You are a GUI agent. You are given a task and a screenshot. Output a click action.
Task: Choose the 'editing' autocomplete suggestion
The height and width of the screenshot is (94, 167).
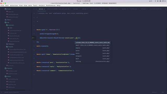coord(93,61)
